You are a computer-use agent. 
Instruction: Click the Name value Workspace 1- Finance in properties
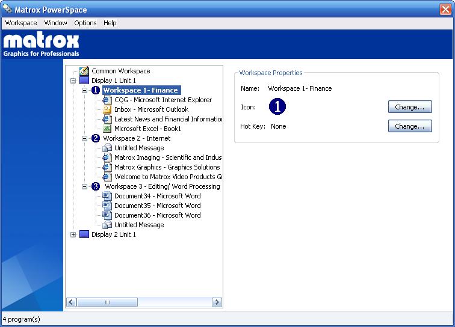[300, 88]
